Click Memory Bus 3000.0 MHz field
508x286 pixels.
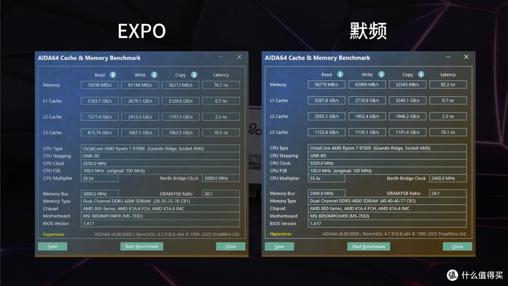[99, 194]
